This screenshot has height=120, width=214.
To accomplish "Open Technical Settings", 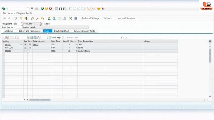I will [x=90, y=18].
